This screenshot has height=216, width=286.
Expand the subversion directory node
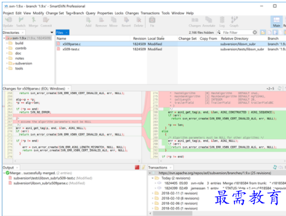pyautogui.click(x=7, y=63)
